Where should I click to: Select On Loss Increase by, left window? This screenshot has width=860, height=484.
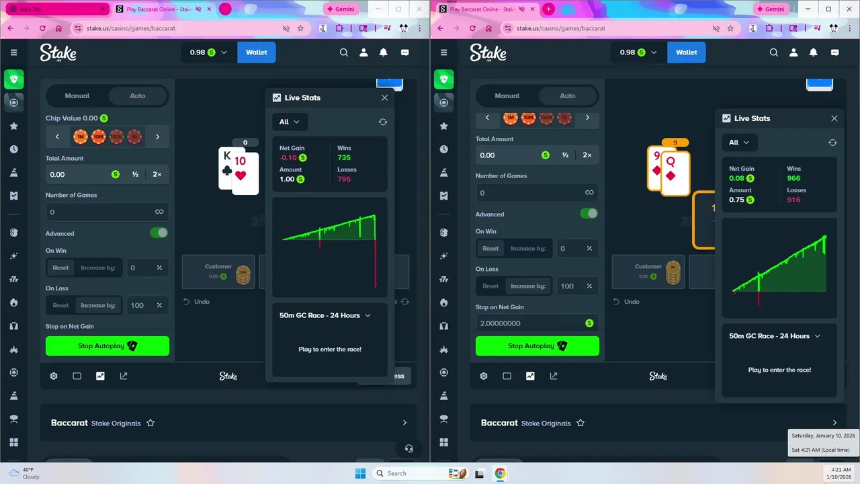(x=97, y=305)
